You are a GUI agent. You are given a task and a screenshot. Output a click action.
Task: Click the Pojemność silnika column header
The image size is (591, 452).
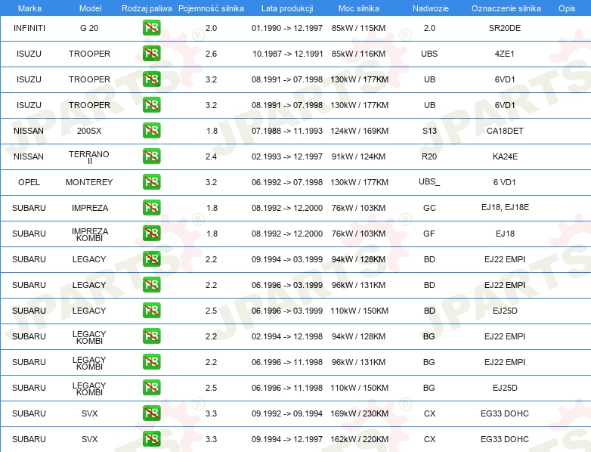tap(211, 8)
